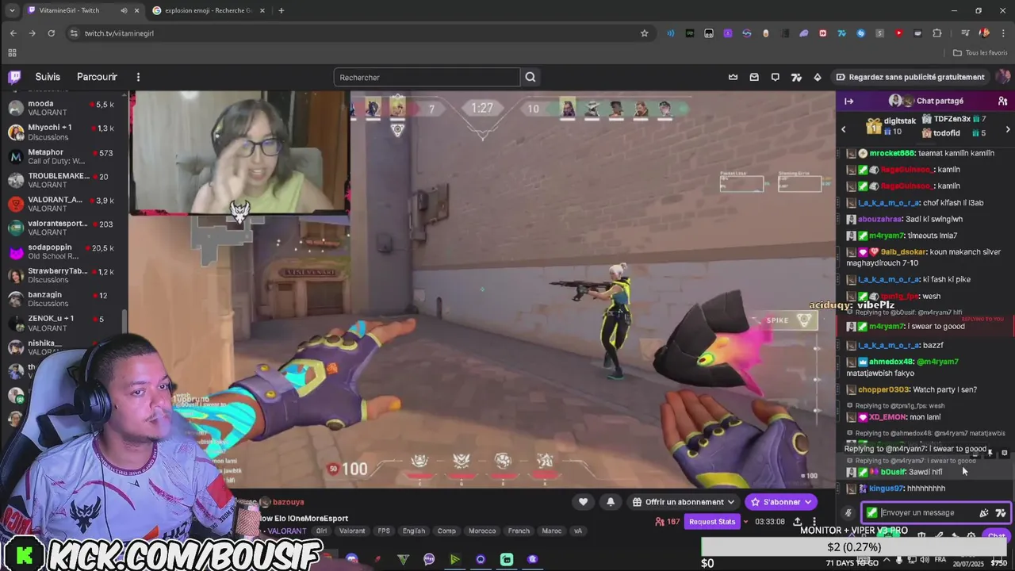Click Regardez sans publicité gratuitement

pyautogui.click(x=910, y=77)
